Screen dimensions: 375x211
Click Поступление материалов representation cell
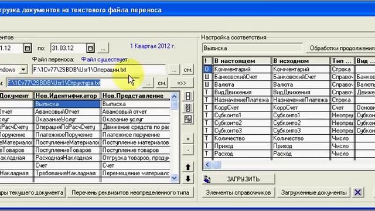tap(135, 142)
